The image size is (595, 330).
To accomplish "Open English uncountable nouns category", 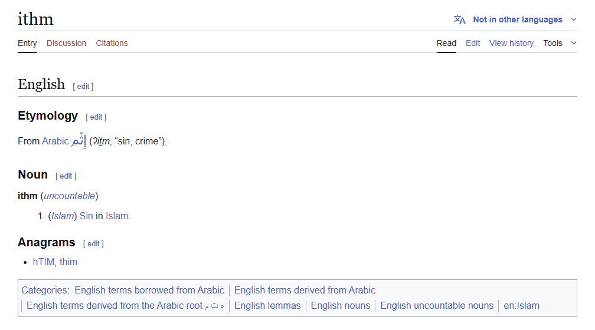I will coord(437,306).
